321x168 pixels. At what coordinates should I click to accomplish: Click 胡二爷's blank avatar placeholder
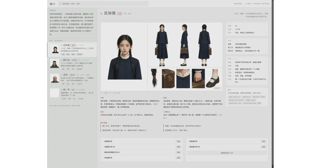point(55,93)
